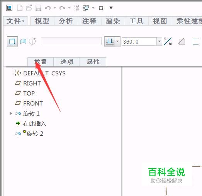Open the Undo history dropdown arrow
The height and width of the screenshot is (196, 202).
(x=54, y=8)
